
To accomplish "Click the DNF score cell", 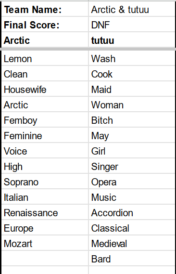I will pyautogui.click(x=132, y=25).
